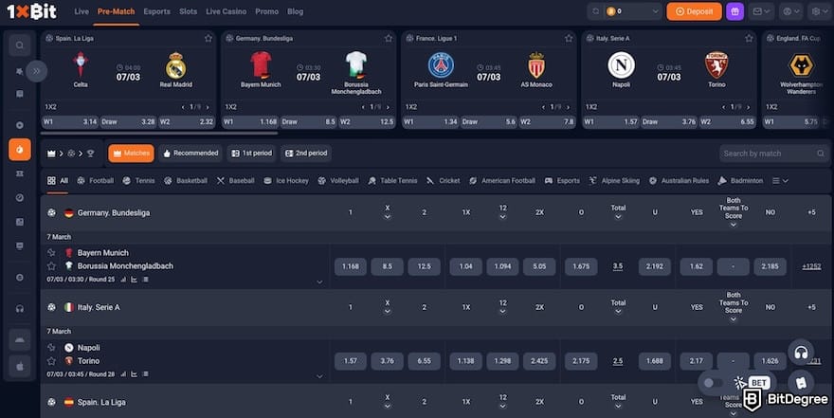Open Italy Serie A league header

99,307
